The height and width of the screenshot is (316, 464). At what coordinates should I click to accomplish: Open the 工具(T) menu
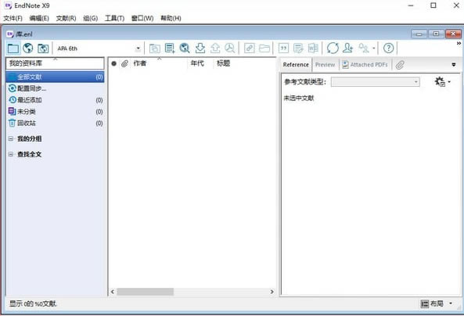click(114, 18)
